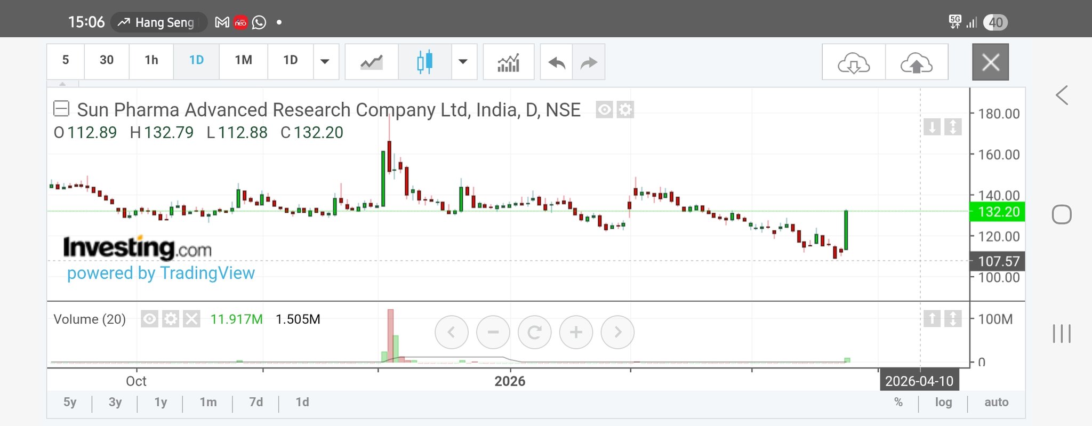Click the green volume value 11.917M

click(237, 319)
